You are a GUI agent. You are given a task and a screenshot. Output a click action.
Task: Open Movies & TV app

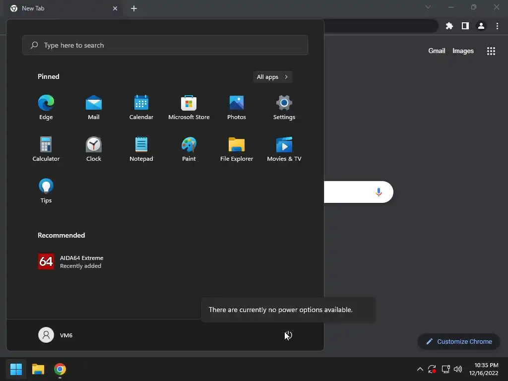click(x=284, y=149)
